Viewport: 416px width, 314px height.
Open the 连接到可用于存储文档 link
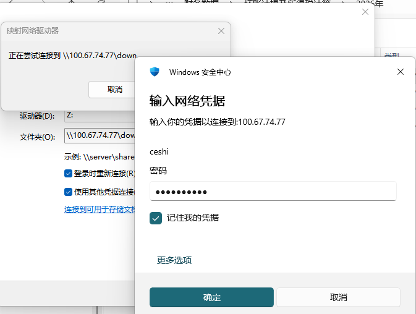[x=100, y=210]
